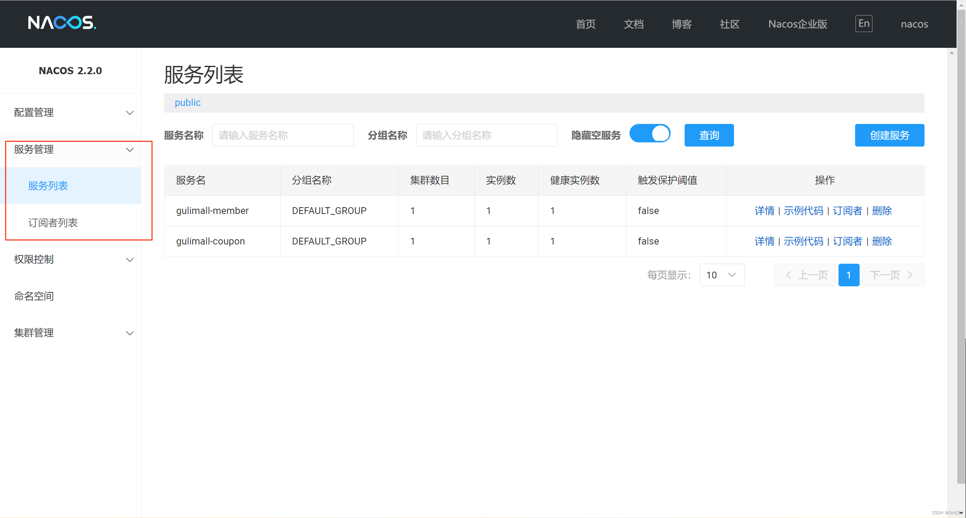The width and height of the screenshot is (966, 518).
Task: Open 订阅者 for gulimall-coupon
Action: pyautogui.click(x=848, y=241)
